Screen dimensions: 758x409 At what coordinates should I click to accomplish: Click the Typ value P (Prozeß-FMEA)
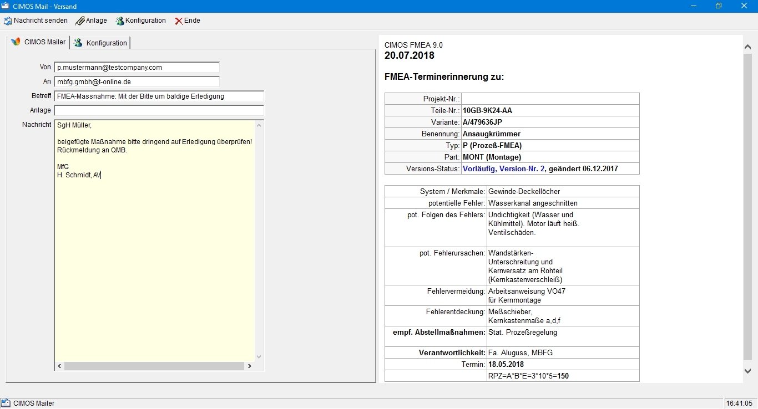coord(492,145)
